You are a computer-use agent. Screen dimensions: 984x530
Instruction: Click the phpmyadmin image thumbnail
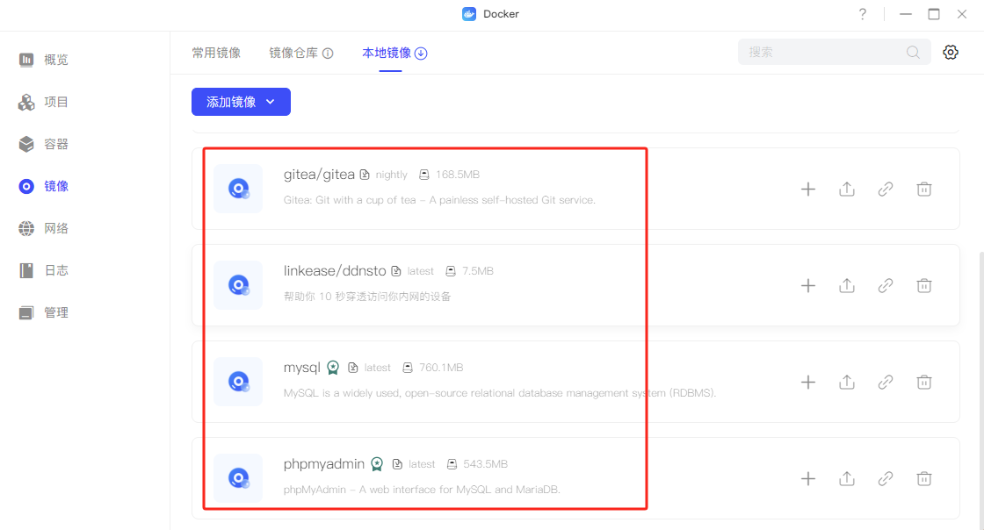238,478
